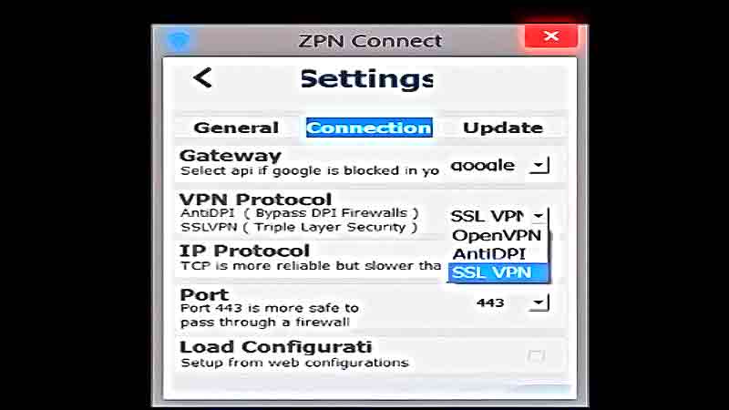
Task: Go back using the left arrow
Action: (202, 77)
